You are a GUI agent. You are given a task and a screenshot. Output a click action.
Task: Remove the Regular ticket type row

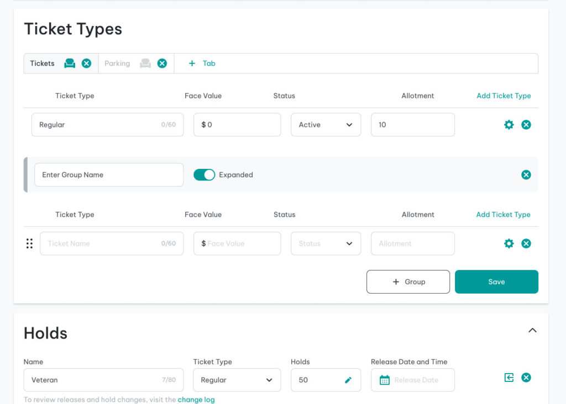click(526, 125)
